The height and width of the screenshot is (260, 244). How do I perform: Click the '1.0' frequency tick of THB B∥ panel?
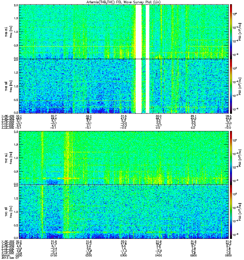coord(16,86)
